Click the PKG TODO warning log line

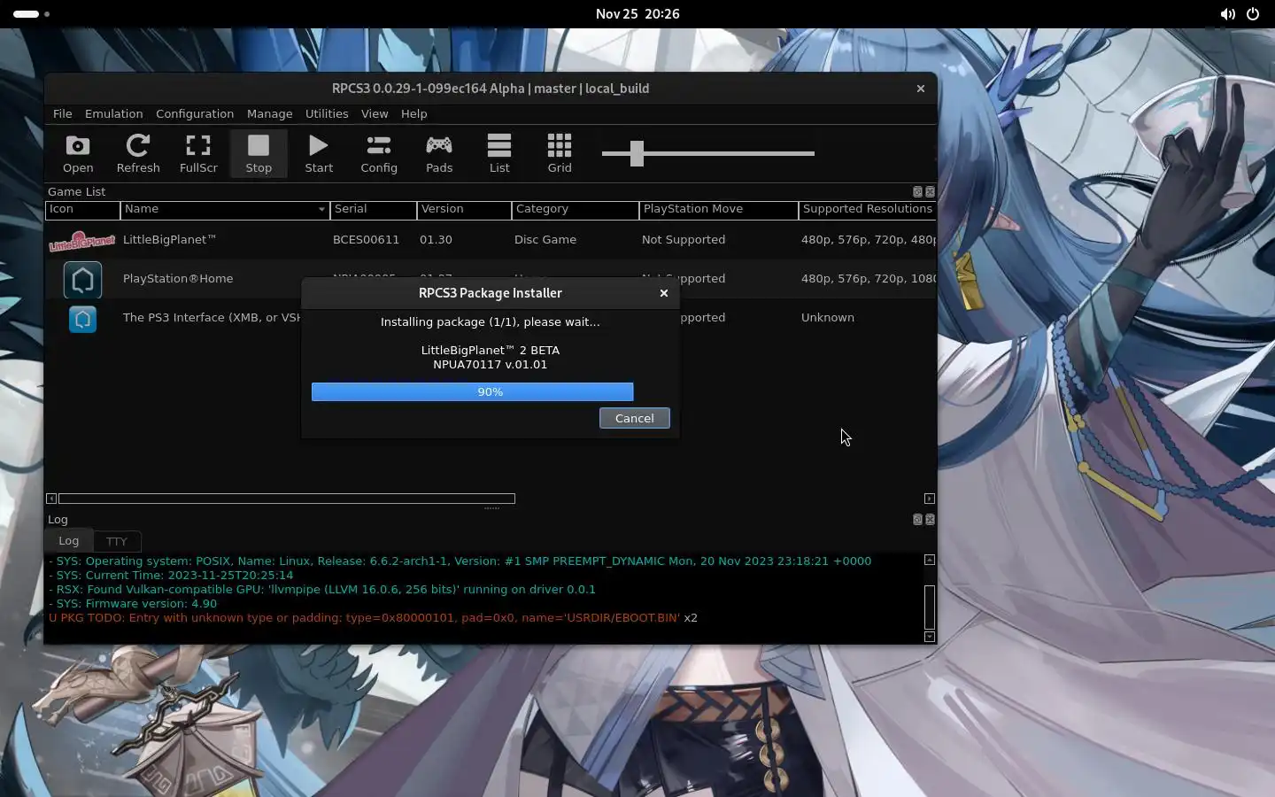tap(373, 618)
